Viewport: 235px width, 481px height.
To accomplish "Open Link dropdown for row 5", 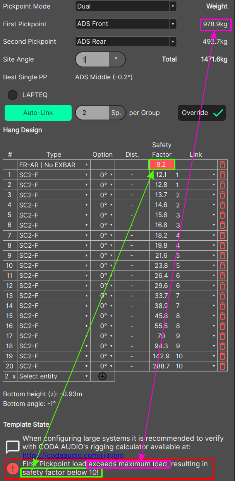I will (195, 215).
